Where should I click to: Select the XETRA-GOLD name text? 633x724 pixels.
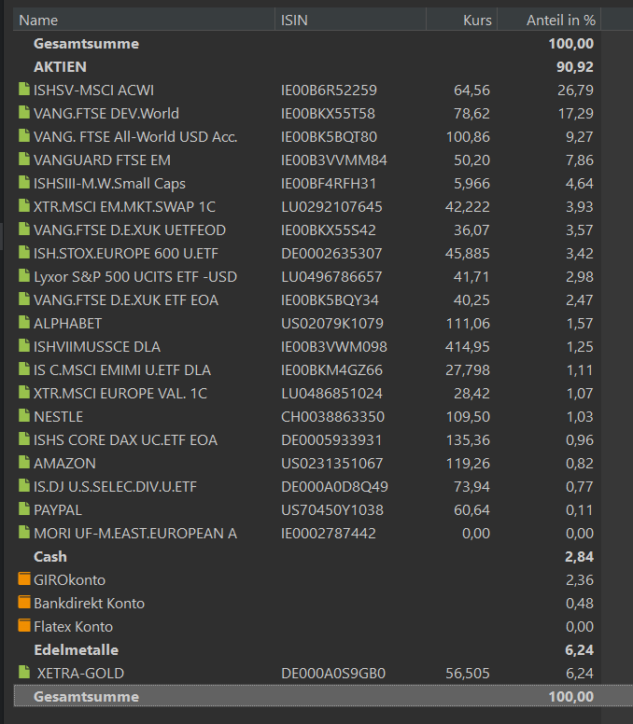(x=80, y=674)
